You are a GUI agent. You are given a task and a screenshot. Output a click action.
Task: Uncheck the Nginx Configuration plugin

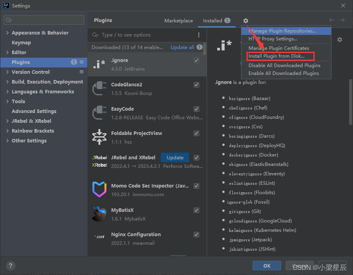196,235
